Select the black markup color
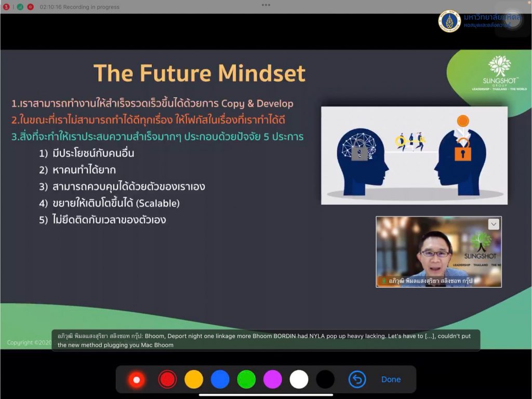 [x=325, y=380]
